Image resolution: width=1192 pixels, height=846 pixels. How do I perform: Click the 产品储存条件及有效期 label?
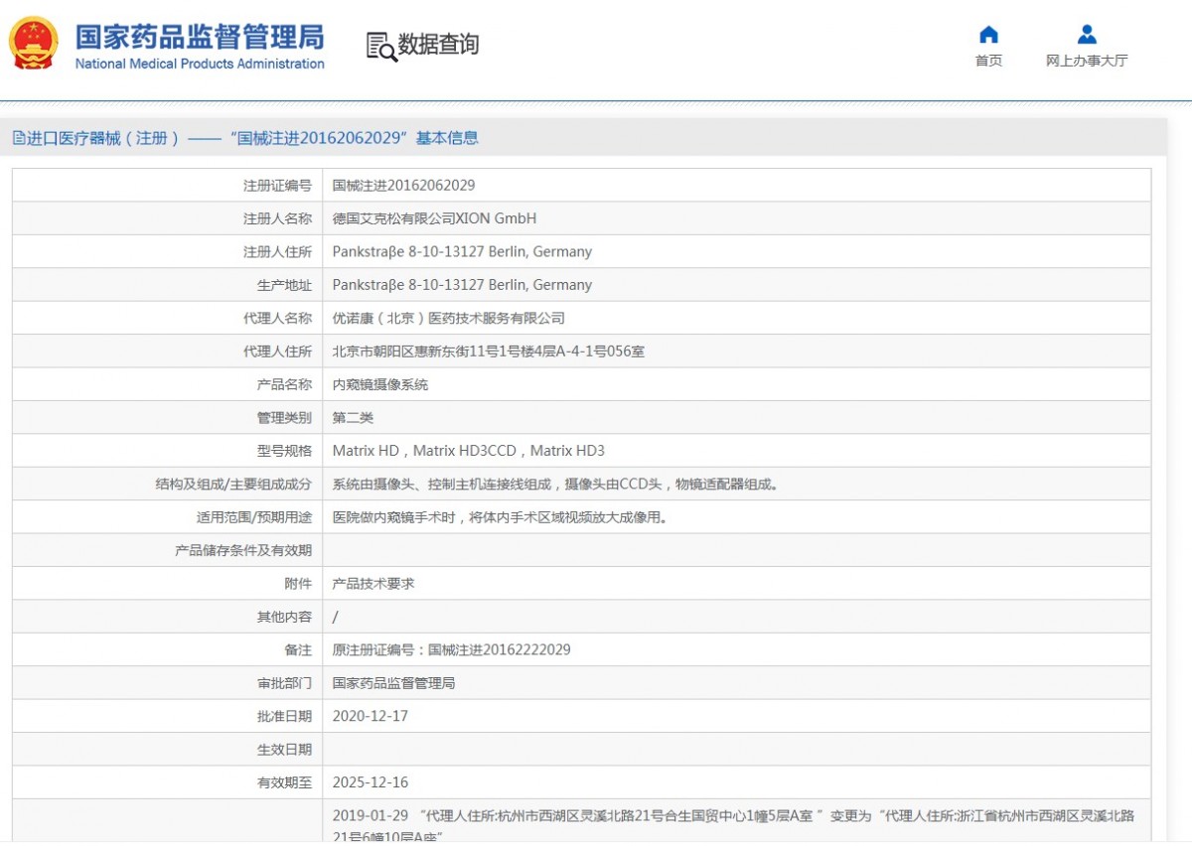pos(243,550)
